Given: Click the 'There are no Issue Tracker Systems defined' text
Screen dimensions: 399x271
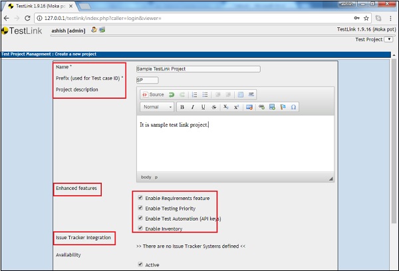Looking at the screenshot, I should (191, 246).
